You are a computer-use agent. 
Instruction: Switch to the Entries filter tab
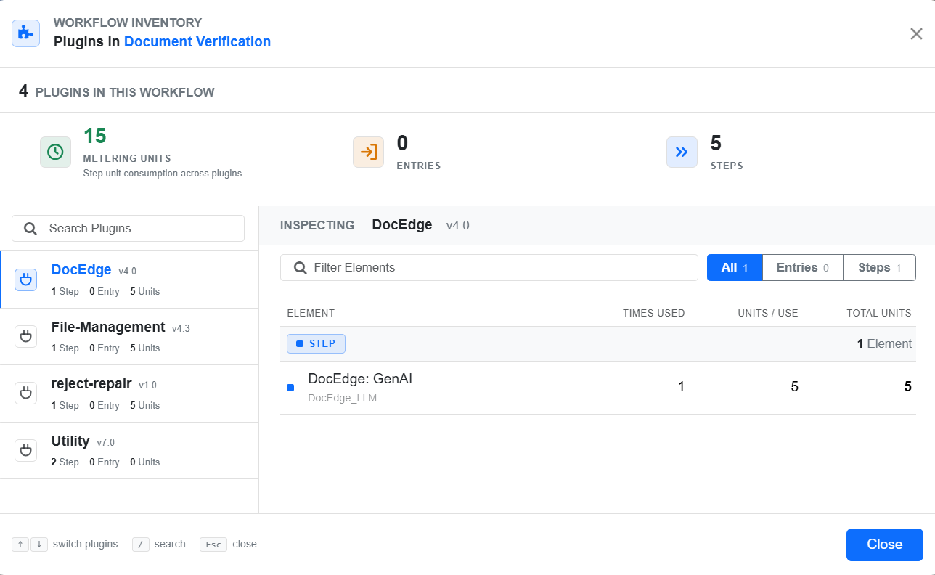(802, 267)
